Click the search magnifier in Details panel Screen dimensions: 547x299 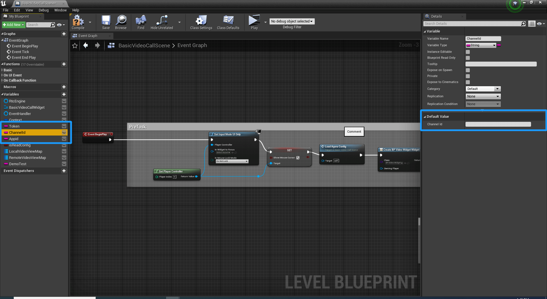(523, 24)
